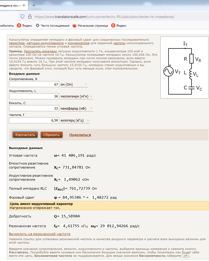Click the series RLC circuit diagram image

coord(184,67)
